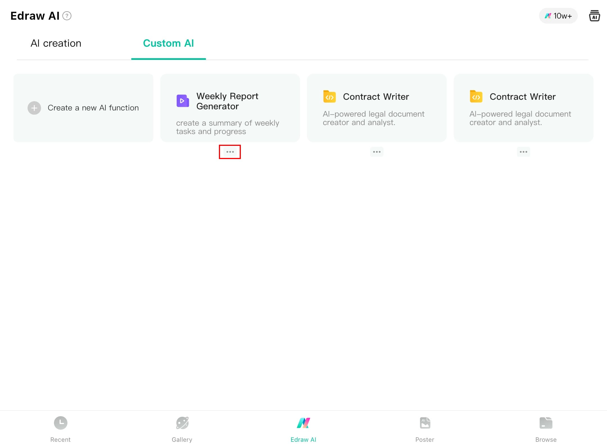Screen dimensions: 607x444
Task: Navigate to the Browse section
Action: (x=546, y=429)
